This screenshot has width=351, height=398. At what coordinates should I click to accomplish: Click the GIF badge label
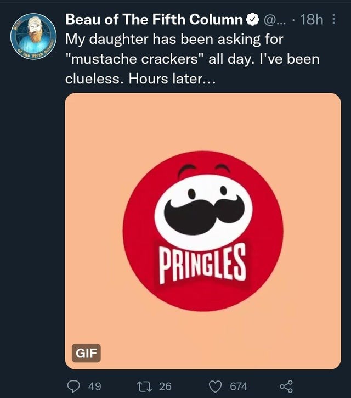click(86, 352)
